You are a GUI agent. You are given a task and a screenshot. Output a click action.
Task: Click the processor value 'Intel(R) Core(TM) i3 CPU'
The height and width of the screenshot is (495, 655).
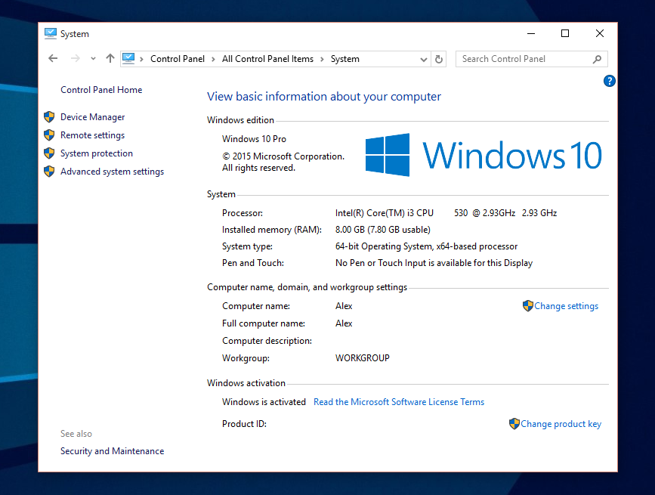coord(385,213)
